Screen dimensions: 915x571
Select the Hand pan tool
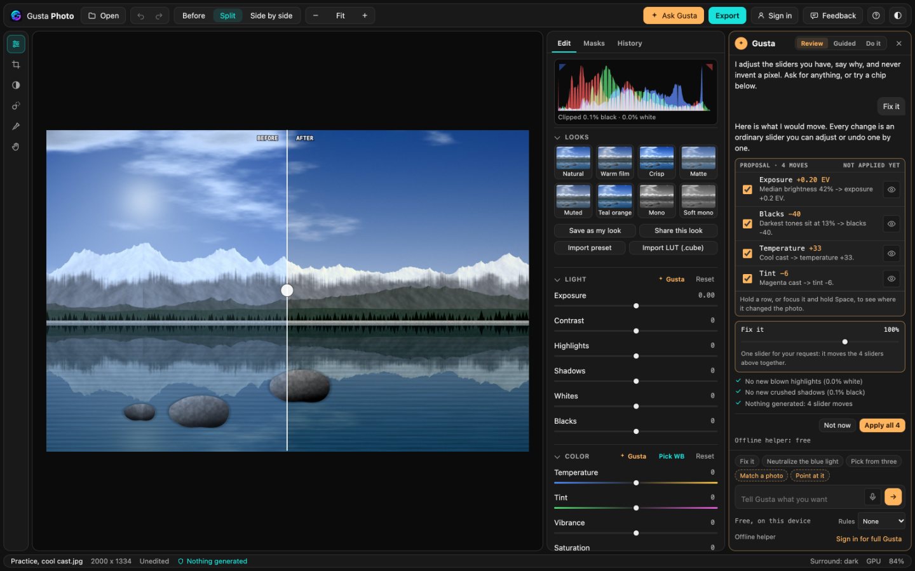(x=16, y=147)
